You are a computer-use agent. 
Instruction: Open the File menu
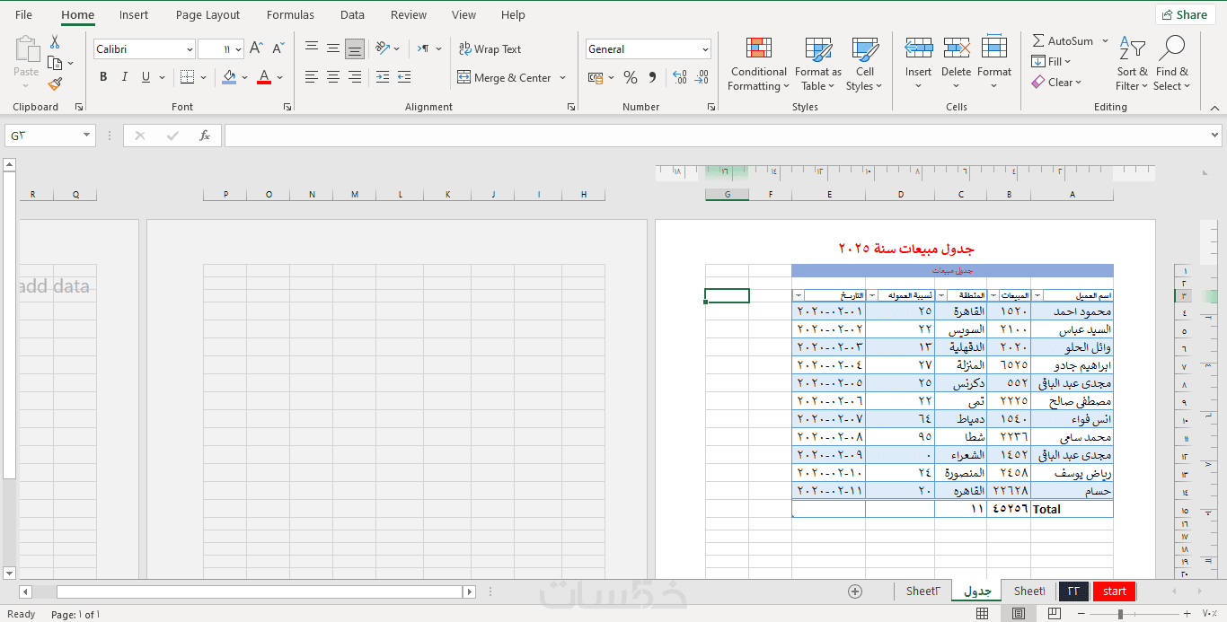23,14
